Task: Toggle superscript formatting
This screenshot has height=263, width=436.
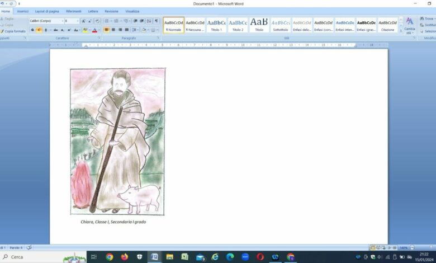Action: pos(69,30)
